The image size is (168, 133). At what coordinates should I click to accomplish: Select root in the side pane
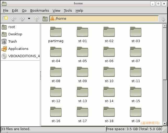pyautogui.click(x=20, y=27)
